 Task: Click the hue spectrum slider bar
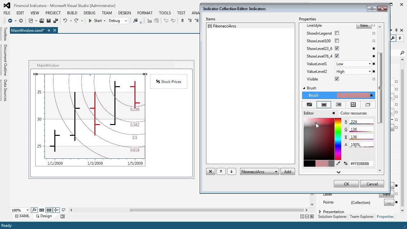(338, 139)
